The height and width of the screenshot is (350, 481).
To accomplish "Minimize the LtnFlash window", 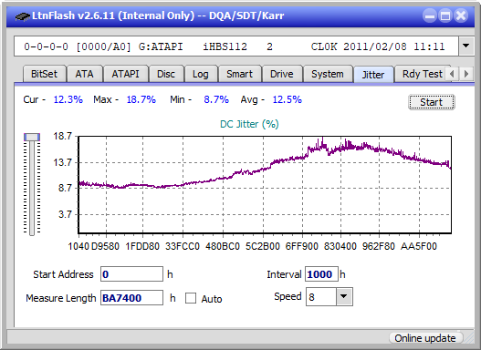I will tap(430, 15).
